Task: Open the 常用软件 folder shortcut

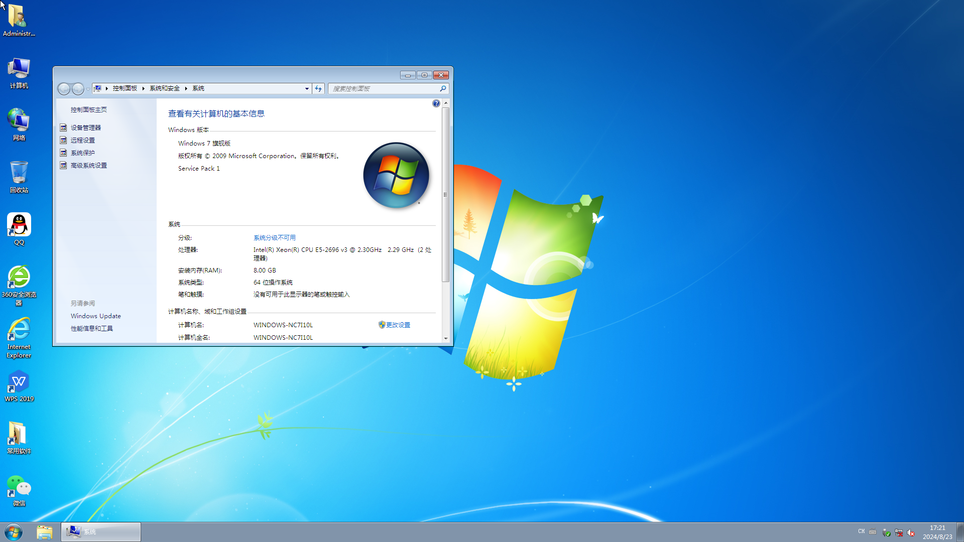Action: click(19, 438)
